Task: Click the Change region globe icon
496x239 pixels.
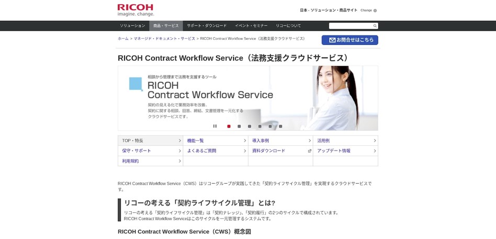Action: pos(375,10)
